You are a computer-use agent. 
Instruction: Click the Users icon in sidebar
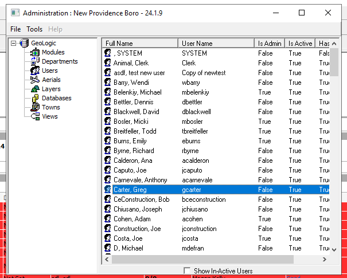click(x=35, y=71)
